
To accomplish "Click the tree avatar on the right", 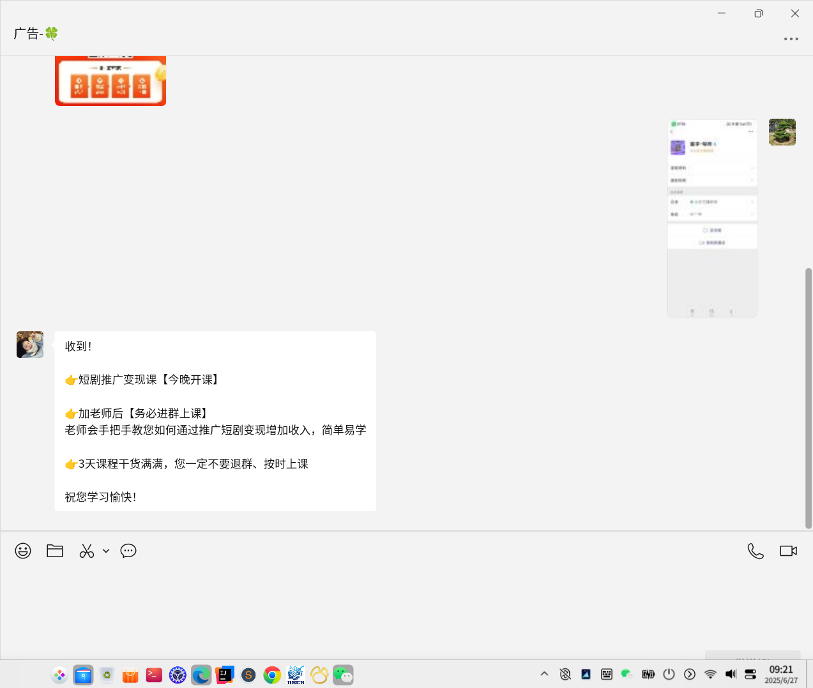I will [x=782, y=132].
